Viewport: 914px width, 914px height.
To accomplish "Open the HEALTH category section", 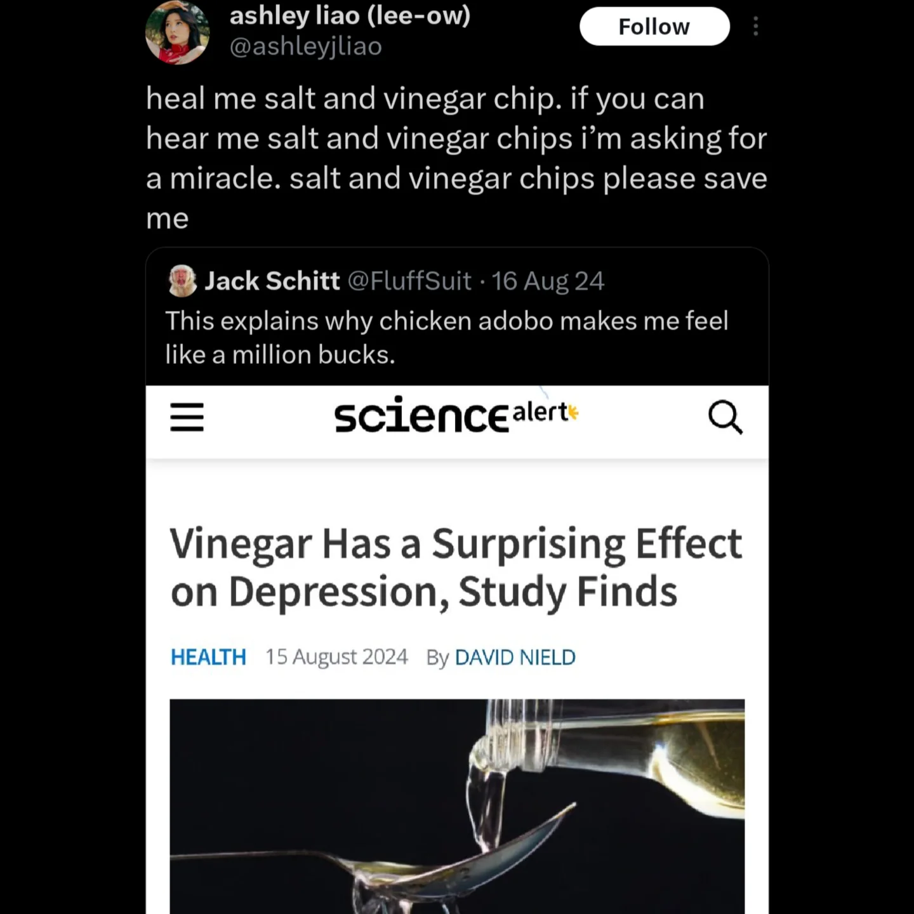I will point(208,657).
